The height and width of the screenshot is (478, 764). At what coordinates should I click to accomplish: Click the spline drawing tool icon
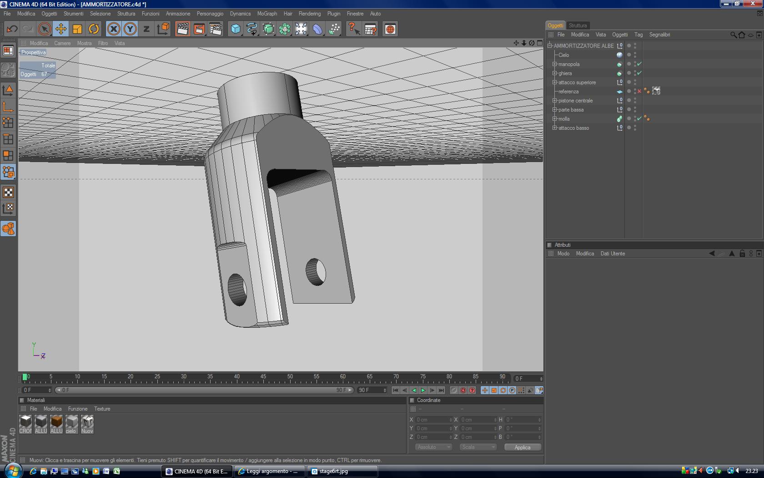click(252, 29)
